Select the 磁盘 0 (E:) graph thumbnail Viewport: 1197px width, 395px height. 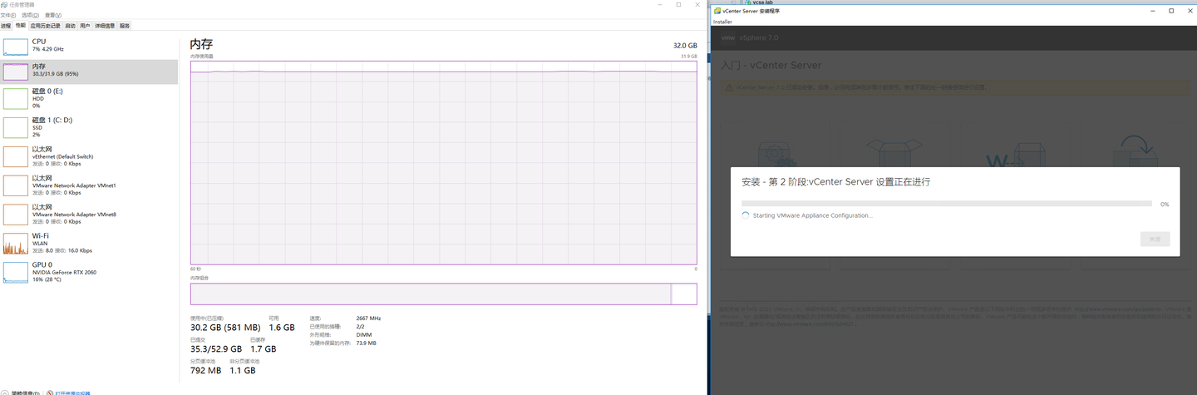pyautogui.click(x=16, y=98)
